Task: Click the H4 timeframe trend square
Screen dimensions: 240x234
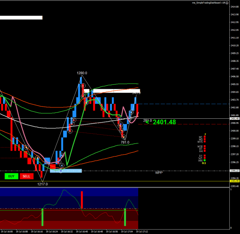Action: (x=205, y=151)
